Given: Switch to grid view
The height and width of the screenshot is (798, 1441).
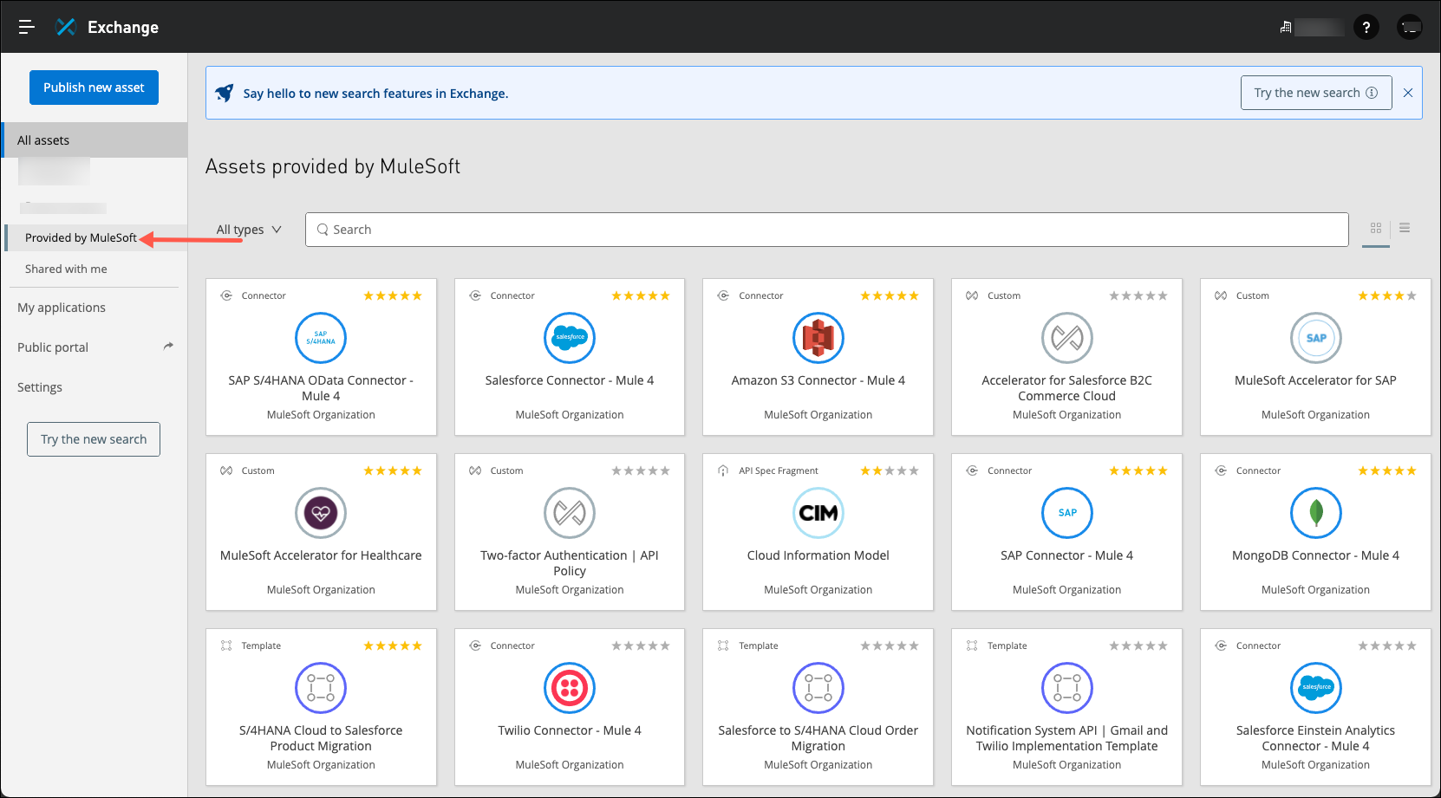Looking at the screenshot, I should click(1376, 229).
